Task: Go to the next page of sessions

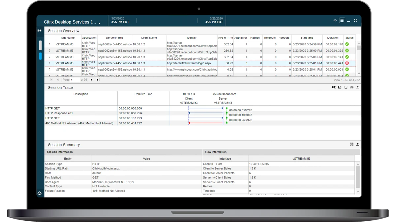Action: point(91,80)
